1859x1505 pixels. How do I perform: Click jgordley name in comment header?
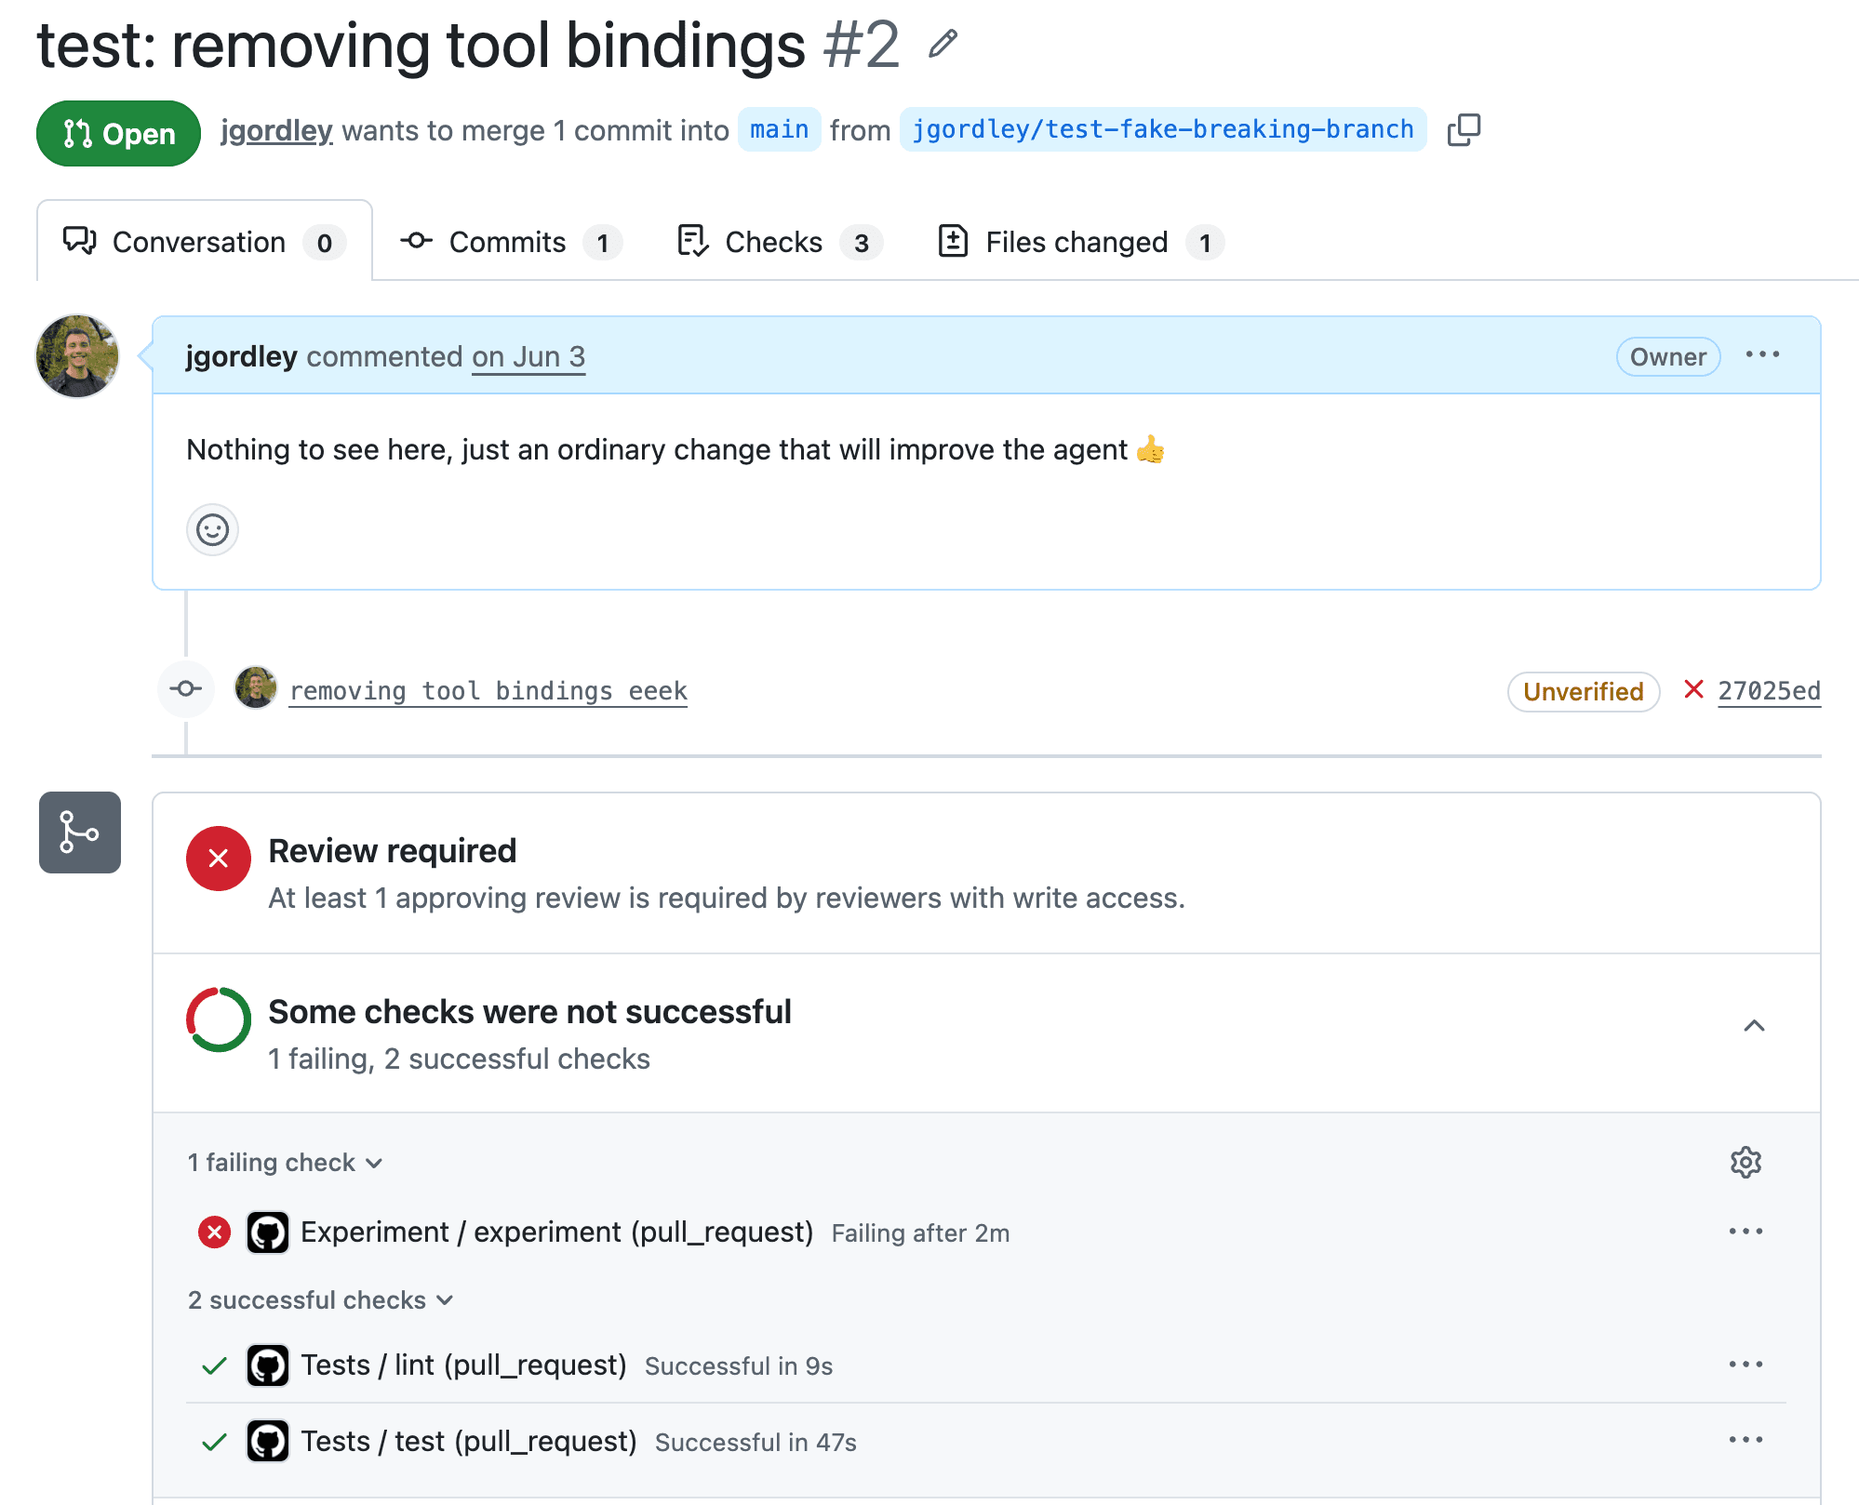241,356
